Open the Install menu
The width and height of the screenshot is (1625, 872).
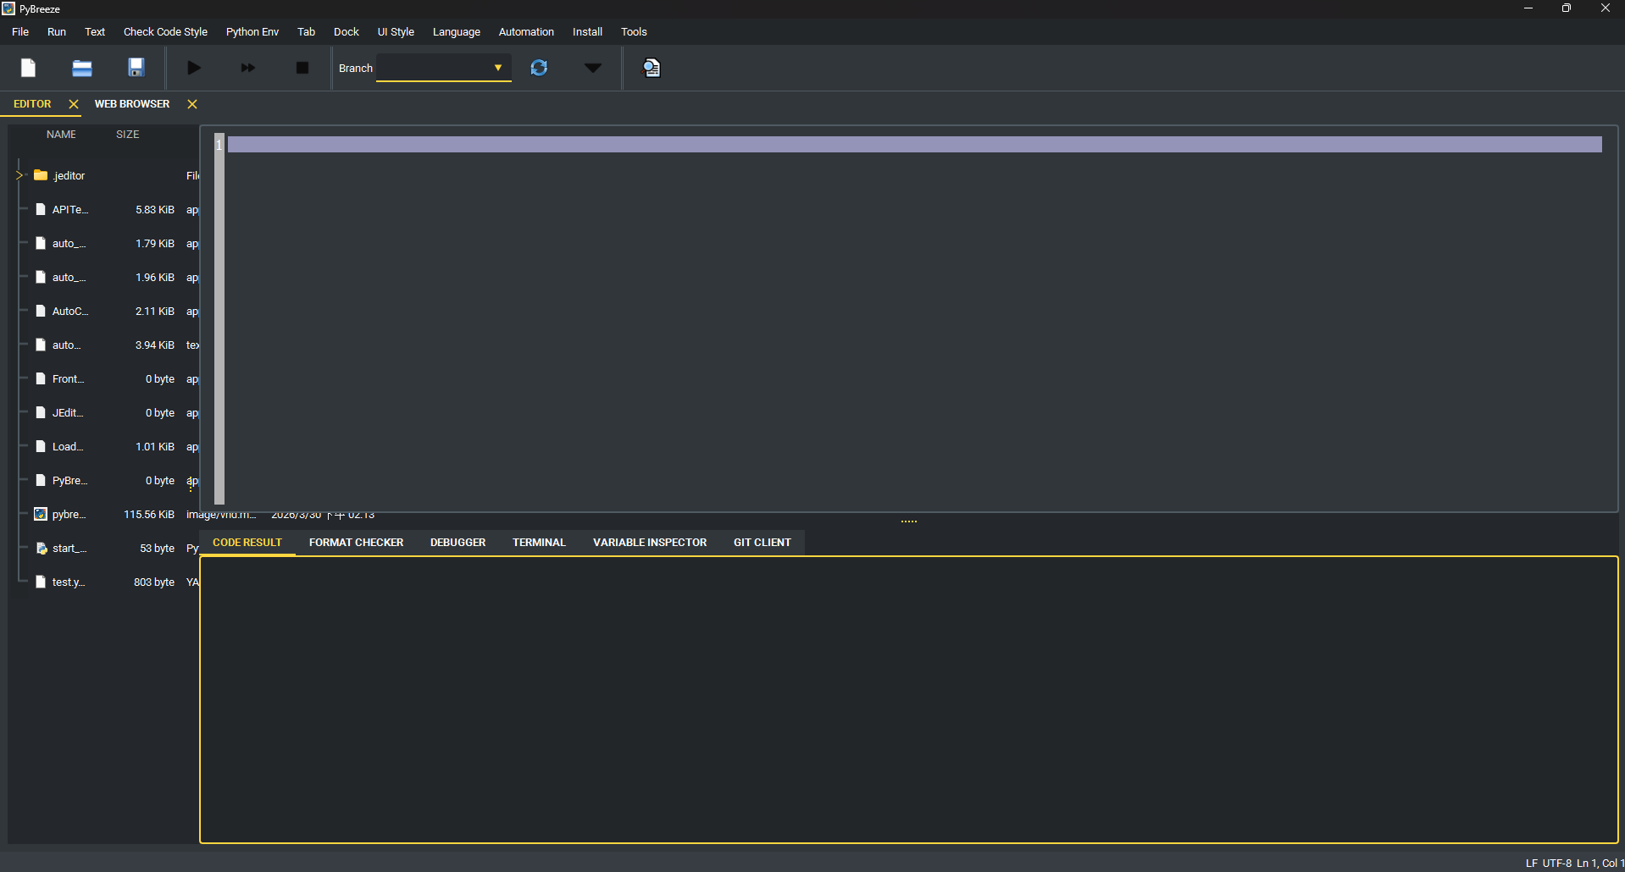pos(587,32)
